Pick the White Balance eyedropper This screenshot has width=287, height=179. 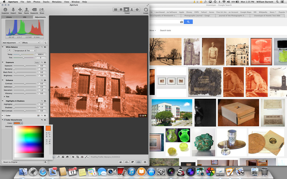(x=9, y=50)
